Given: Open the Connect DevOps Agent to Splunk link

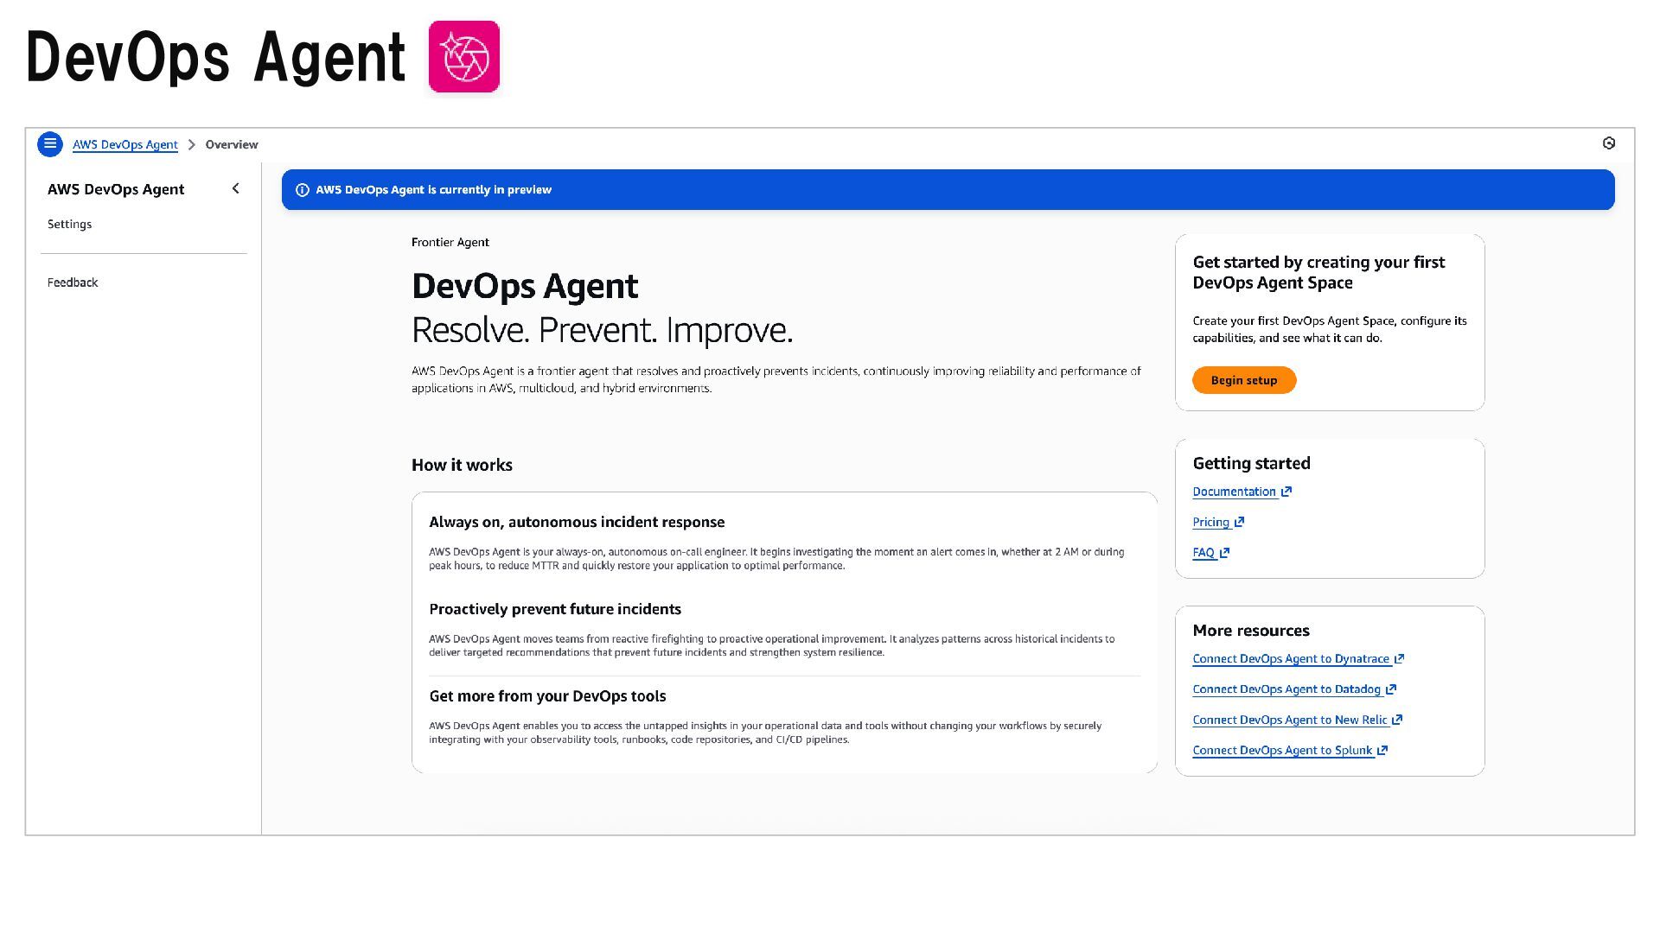Looking at the screenshot, I should click(1281, 750).
